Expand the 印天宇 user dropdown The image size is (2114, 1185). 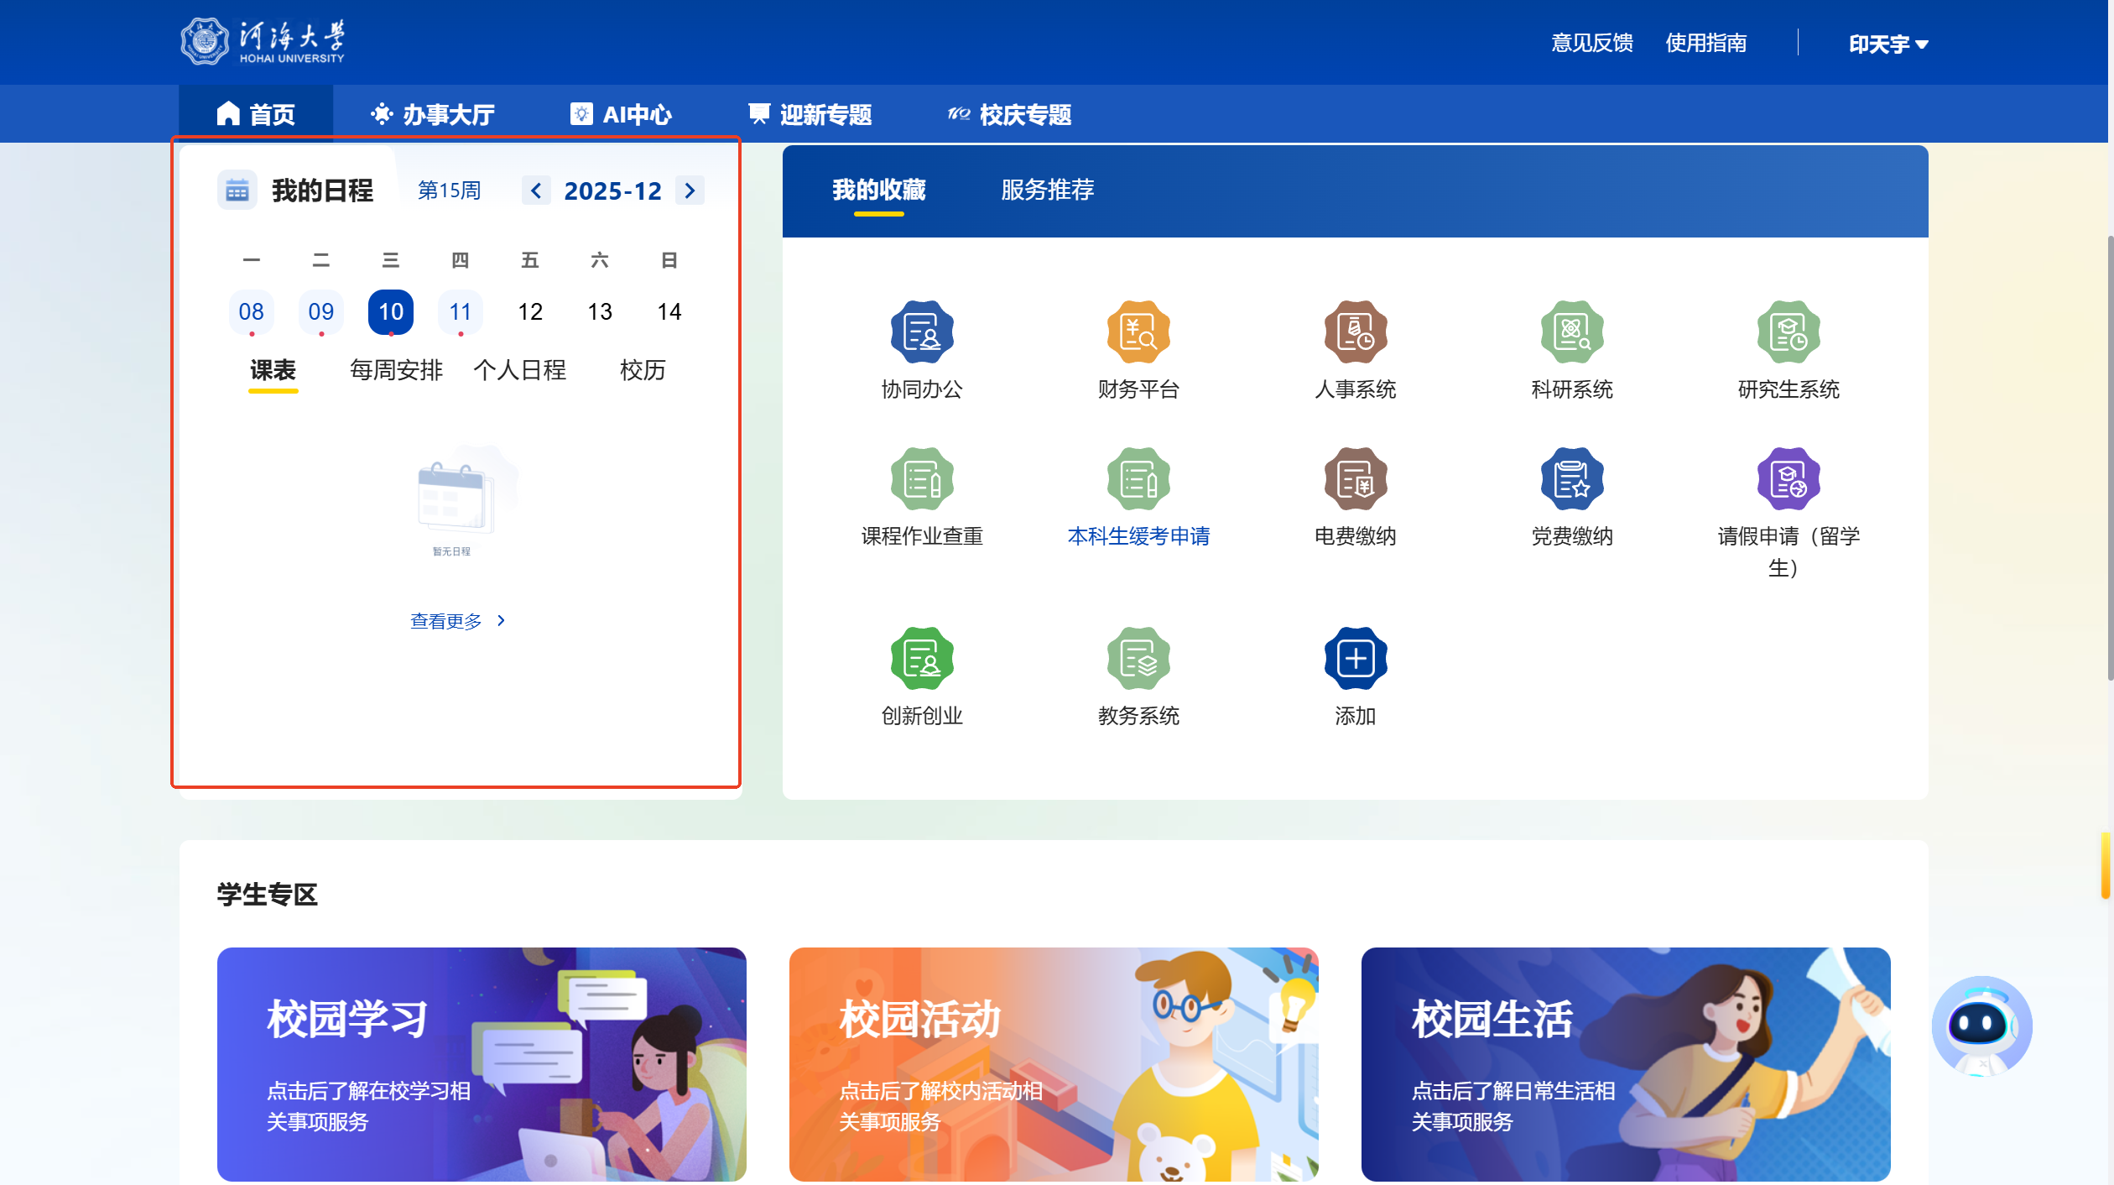click(1887, 44)
